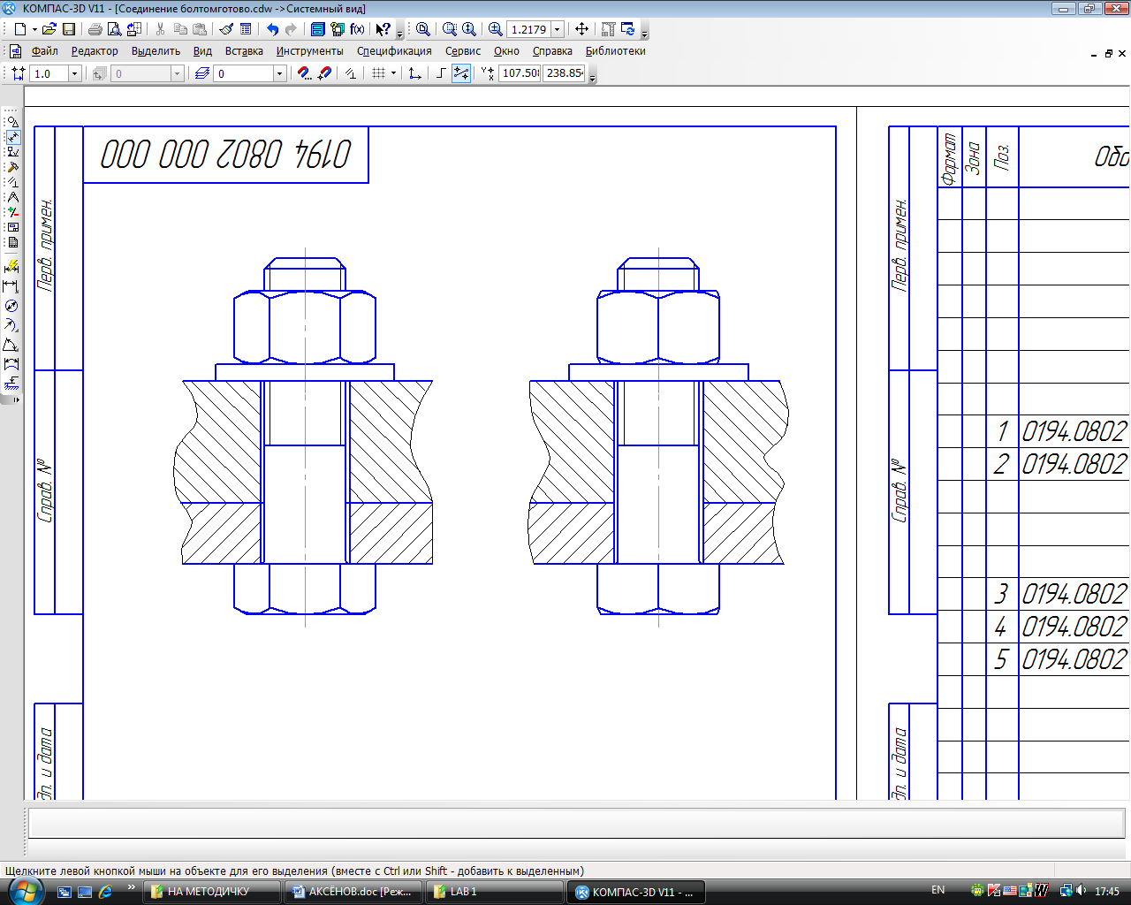Undo the last action

(x=272, y=29)
